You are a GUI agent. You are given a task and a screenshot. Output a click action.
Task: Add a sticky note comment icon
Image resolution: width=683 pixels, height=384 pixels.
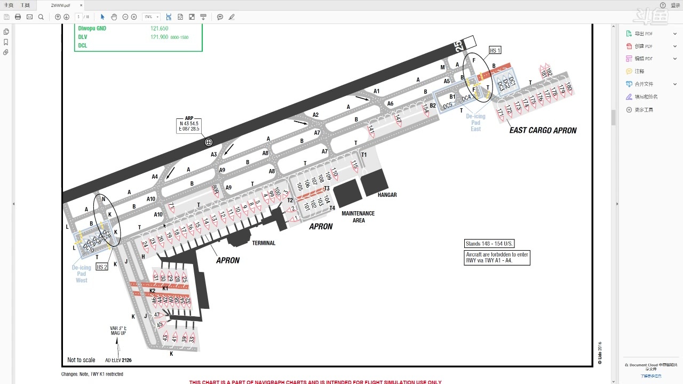(220, 17)
